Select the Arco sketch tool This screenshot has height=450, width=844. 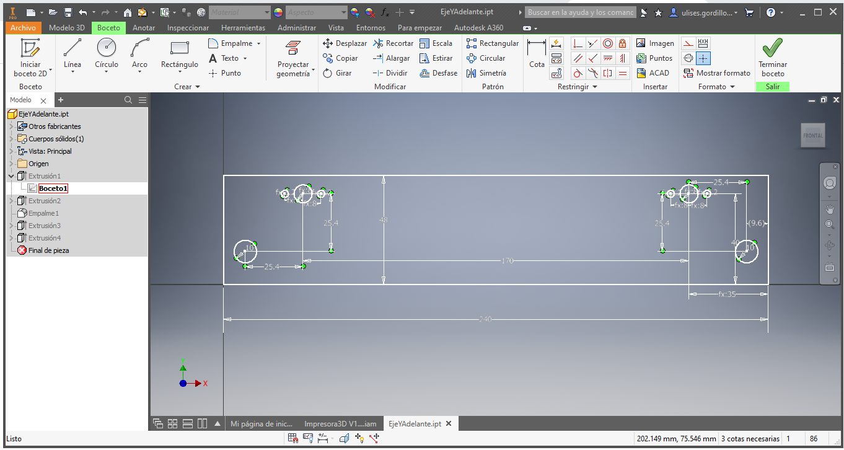(139, 55)
